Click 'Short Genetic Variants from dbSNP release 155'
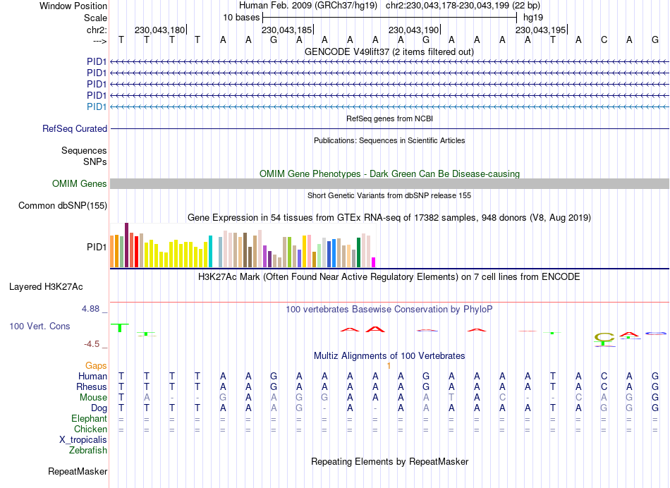 click(389, 195)
